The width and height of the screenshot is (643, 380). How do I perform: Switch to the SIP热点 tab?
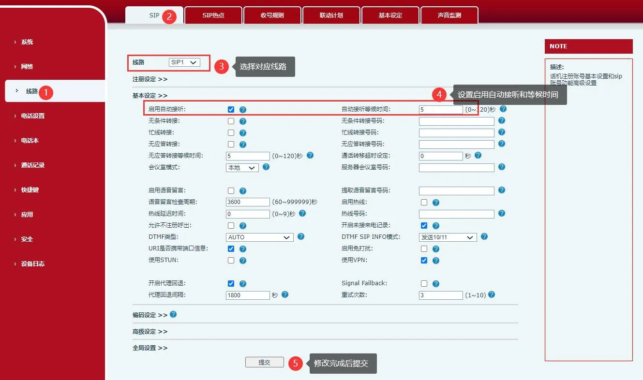(213, 15)
